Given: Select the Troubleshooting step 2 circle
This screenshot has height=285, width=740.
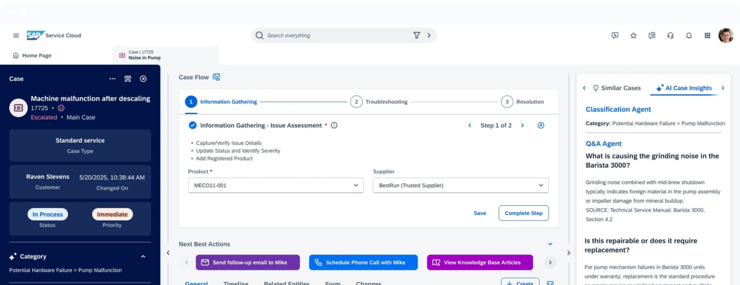Looking at the screenshot, I should coord(356,102).
